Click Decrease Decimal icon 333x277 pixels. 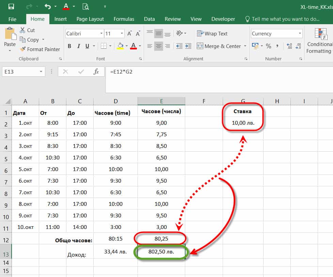(298, 46)
